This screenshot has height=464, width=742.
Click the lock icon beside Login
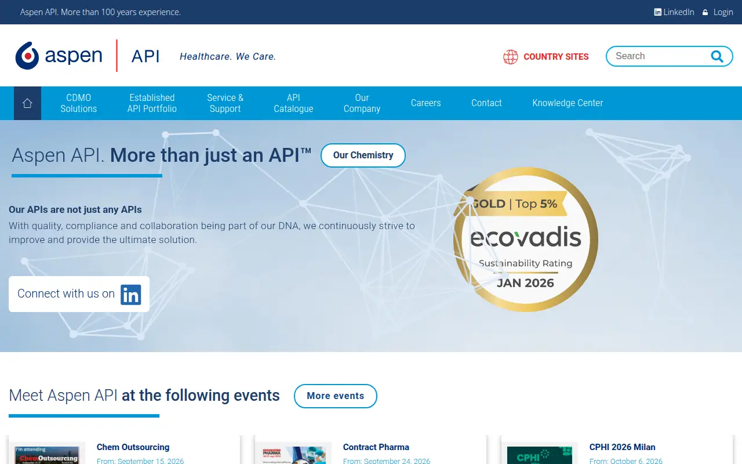[705, 12]
